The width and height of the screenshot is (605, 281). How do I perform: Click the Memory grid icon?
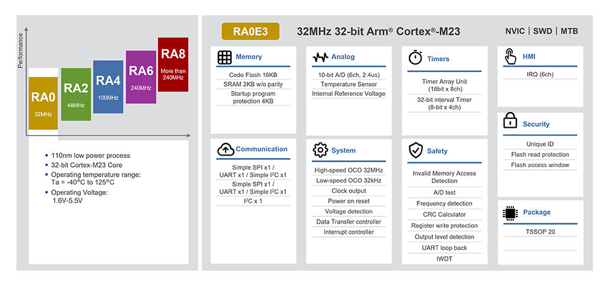click(x=224, y=57)
